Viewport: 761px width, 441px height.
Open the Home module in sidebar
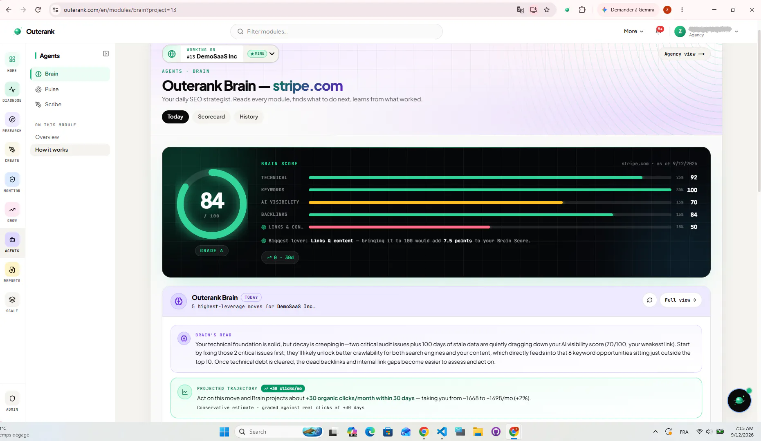pyautogui.click(x=12, y=60)
